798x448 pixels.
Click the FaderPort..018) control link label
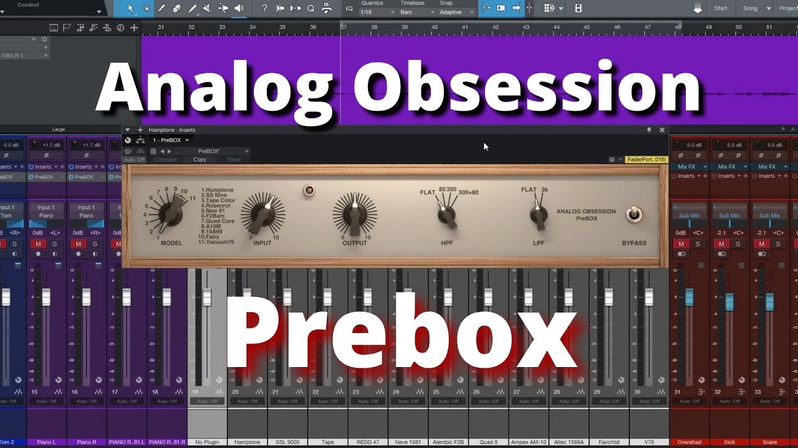tap(646, 159)
